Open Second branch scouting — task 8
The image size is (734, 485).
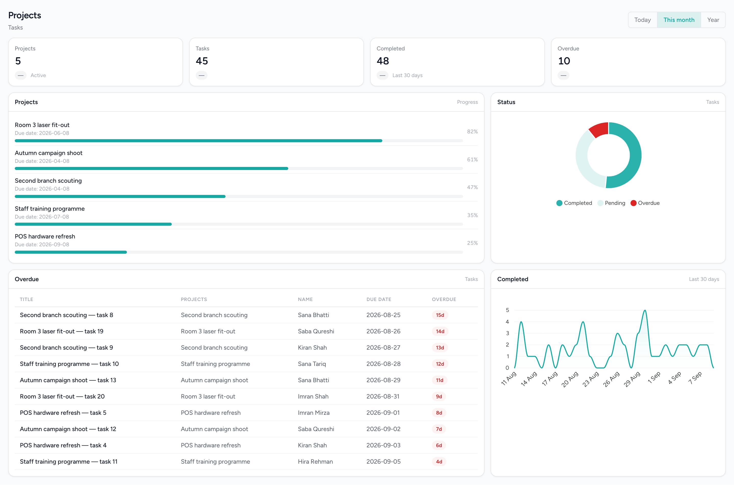pos(66,315)
